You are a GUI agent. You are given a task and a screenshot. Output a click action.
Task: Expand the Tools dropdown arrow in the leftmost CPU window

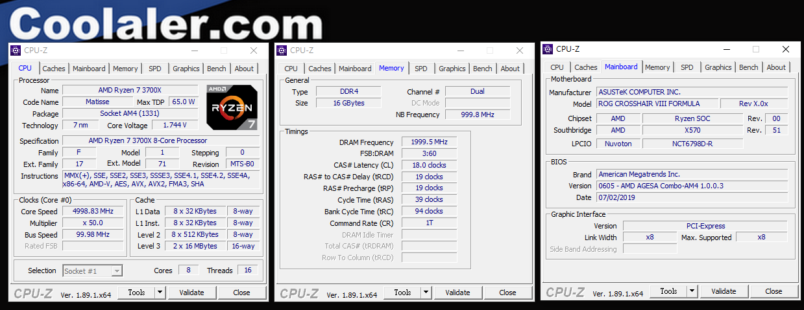160,293
